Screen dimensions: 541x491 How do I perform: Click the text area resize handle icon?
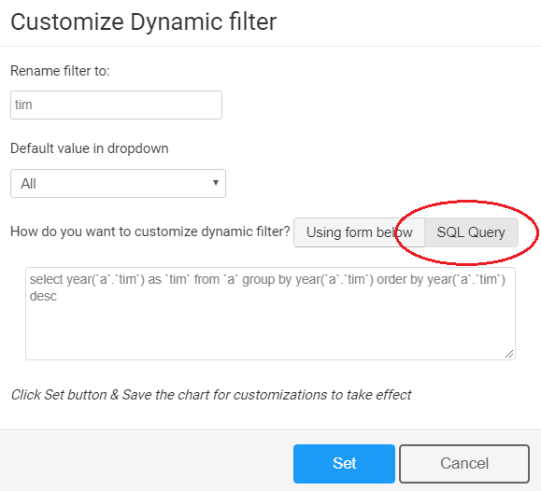click(x=509, y=354)
